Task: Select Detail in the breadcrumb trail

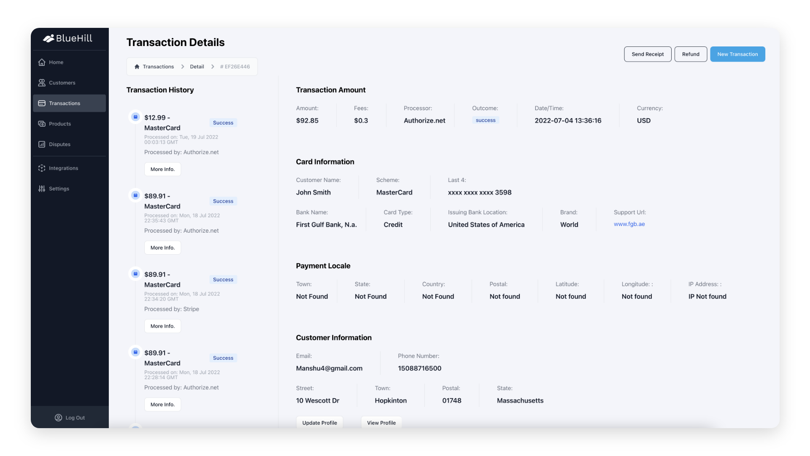Action: [197, 67]
